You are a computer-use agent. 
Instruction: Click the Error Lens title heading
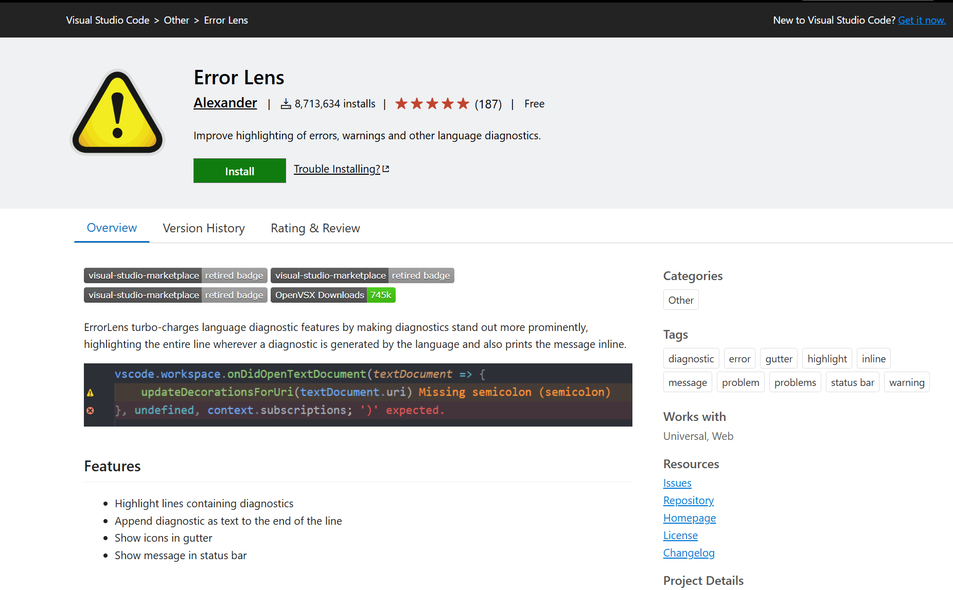pyautogui.click(x=239, y=78)
